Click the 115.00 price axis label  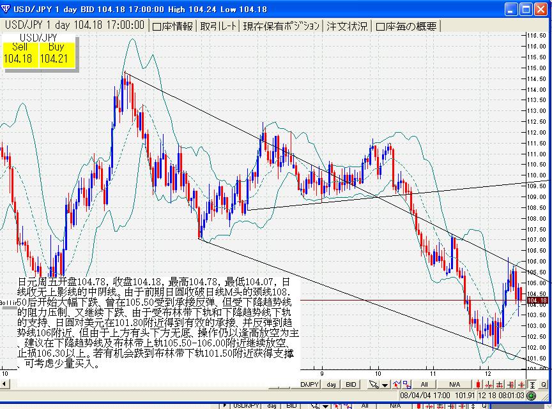537,68
